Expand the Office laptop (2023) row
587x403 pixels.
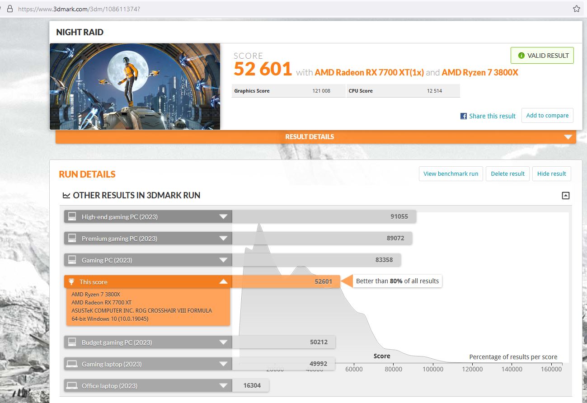[x=223, y=385]
